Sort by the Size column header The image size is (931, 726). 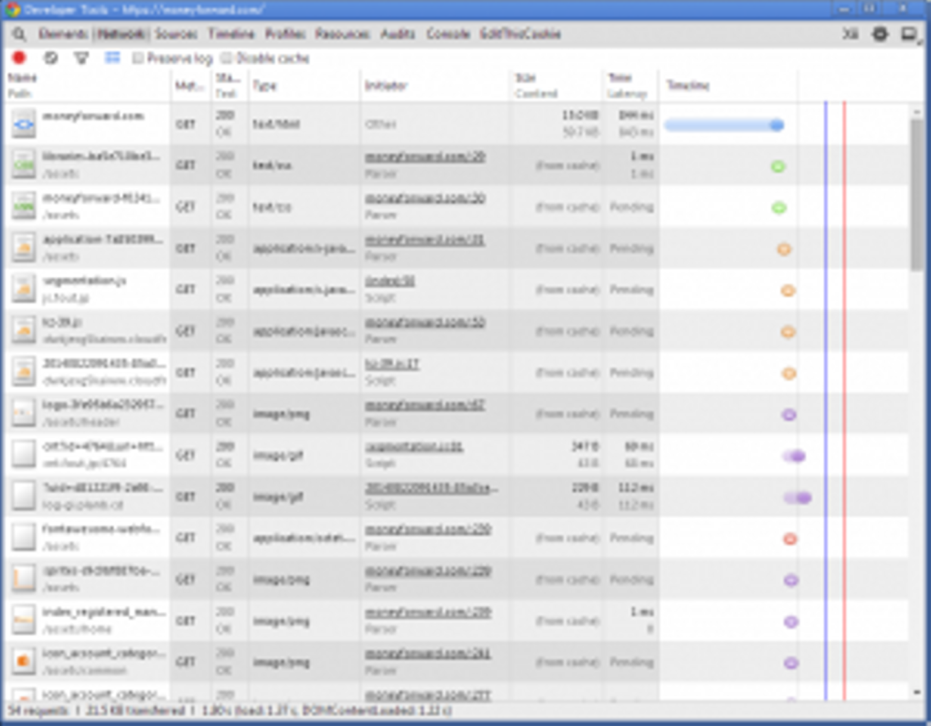pos(556,85)
